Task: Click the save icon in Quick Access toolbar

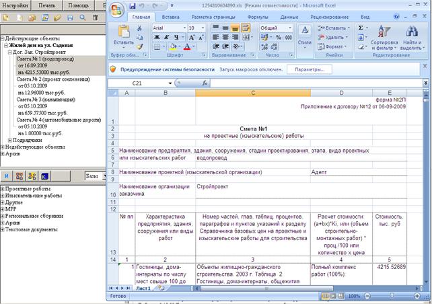Action: [133, 6]
